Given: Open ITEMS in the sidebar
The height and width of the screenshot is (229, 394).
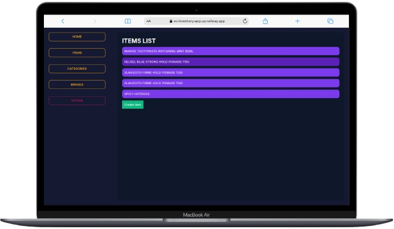Looking at the screenshot, I should coord(77,53).
